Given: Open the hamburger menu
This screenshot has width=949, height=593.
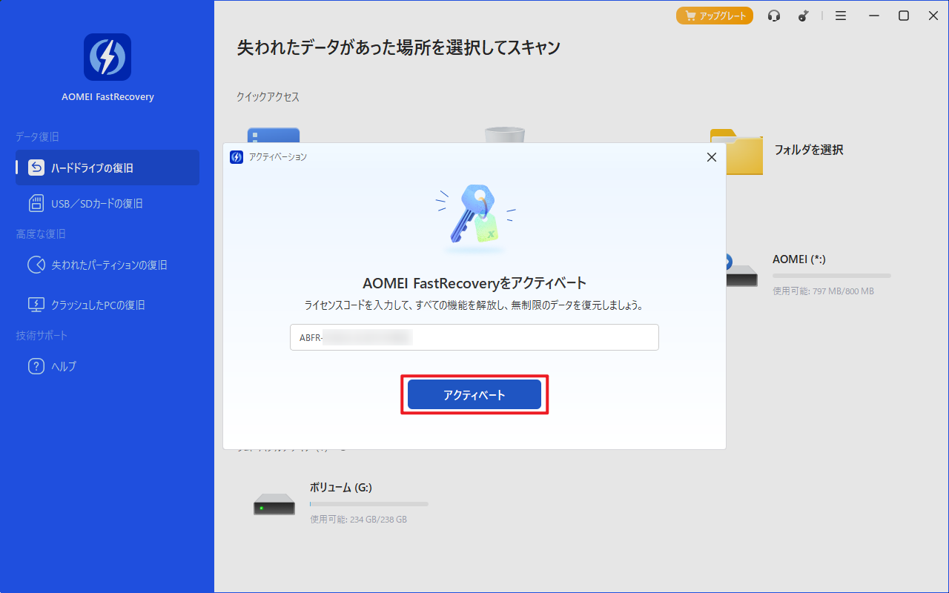Looking at the screenshot, I should point(840,16).
